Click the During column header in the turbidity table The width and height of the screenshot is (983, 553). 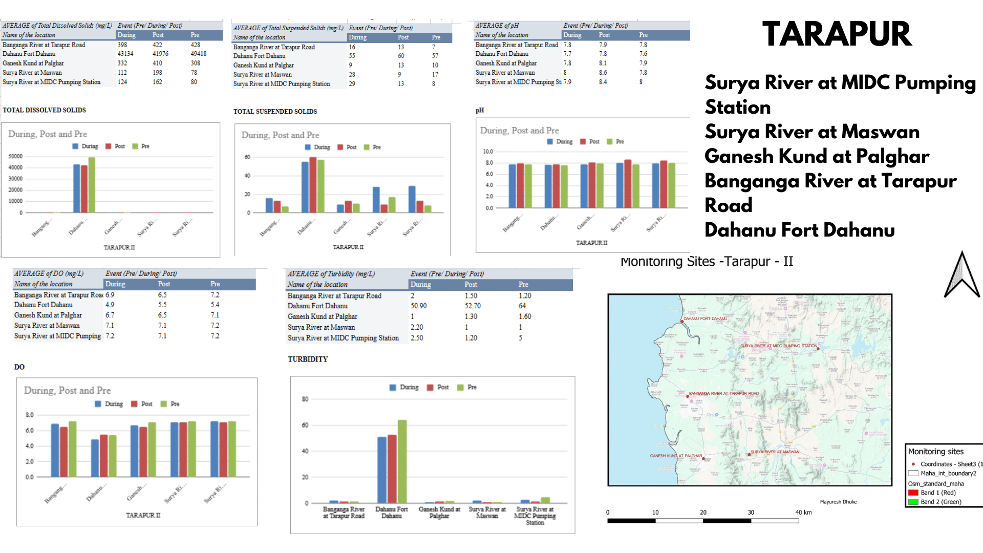tap(420, 285)
